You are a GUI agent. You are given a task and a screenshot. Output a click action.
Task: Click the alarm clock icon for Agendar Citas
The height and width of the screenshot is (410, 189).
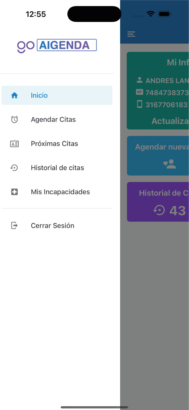(x=14, y=120)
